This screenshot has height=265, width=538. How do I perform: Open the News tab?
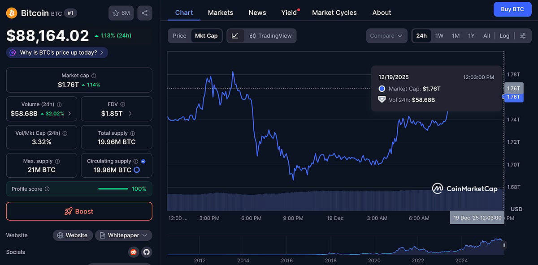(257, 13)
